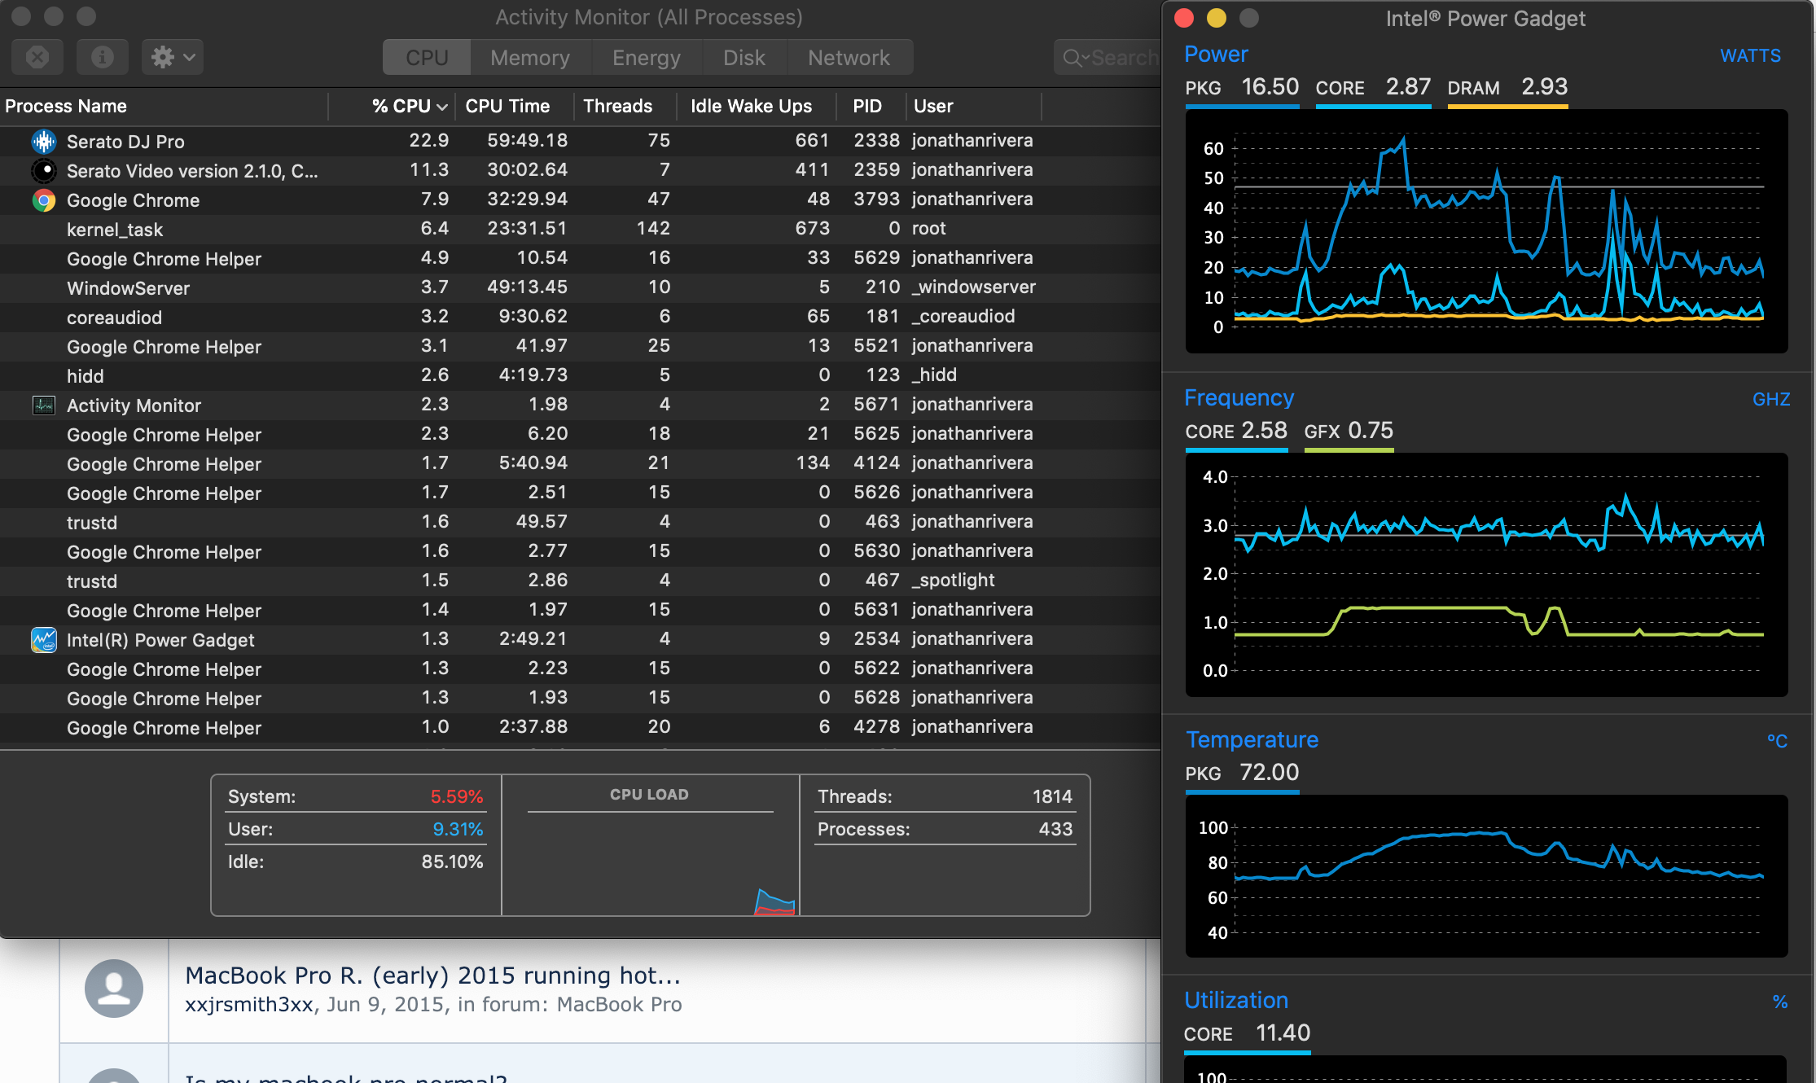Image resolution: width=1816 pixels, height=1083 pixels.
Task: Click the Google Chrome icon in the process list
Action: (44, 199)
